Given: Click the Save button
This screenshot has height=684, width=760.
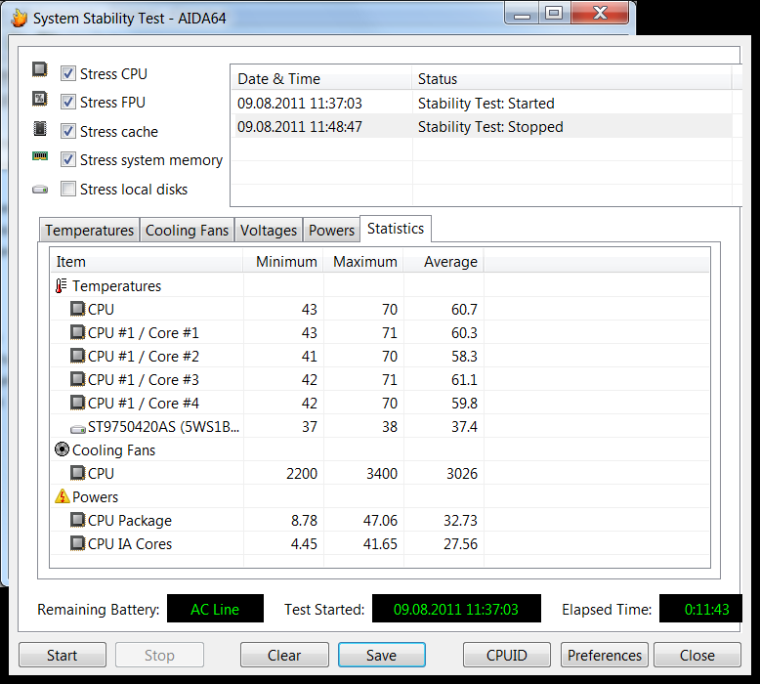Looking at the screenshot, I should point(381,656).
